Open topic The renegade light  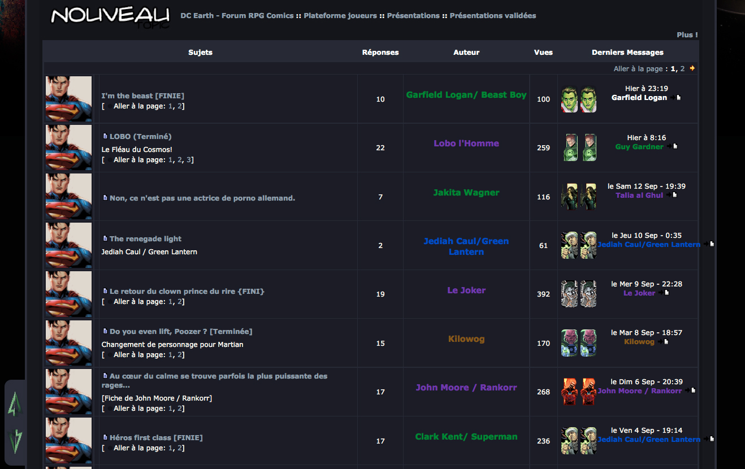point(146,238)
